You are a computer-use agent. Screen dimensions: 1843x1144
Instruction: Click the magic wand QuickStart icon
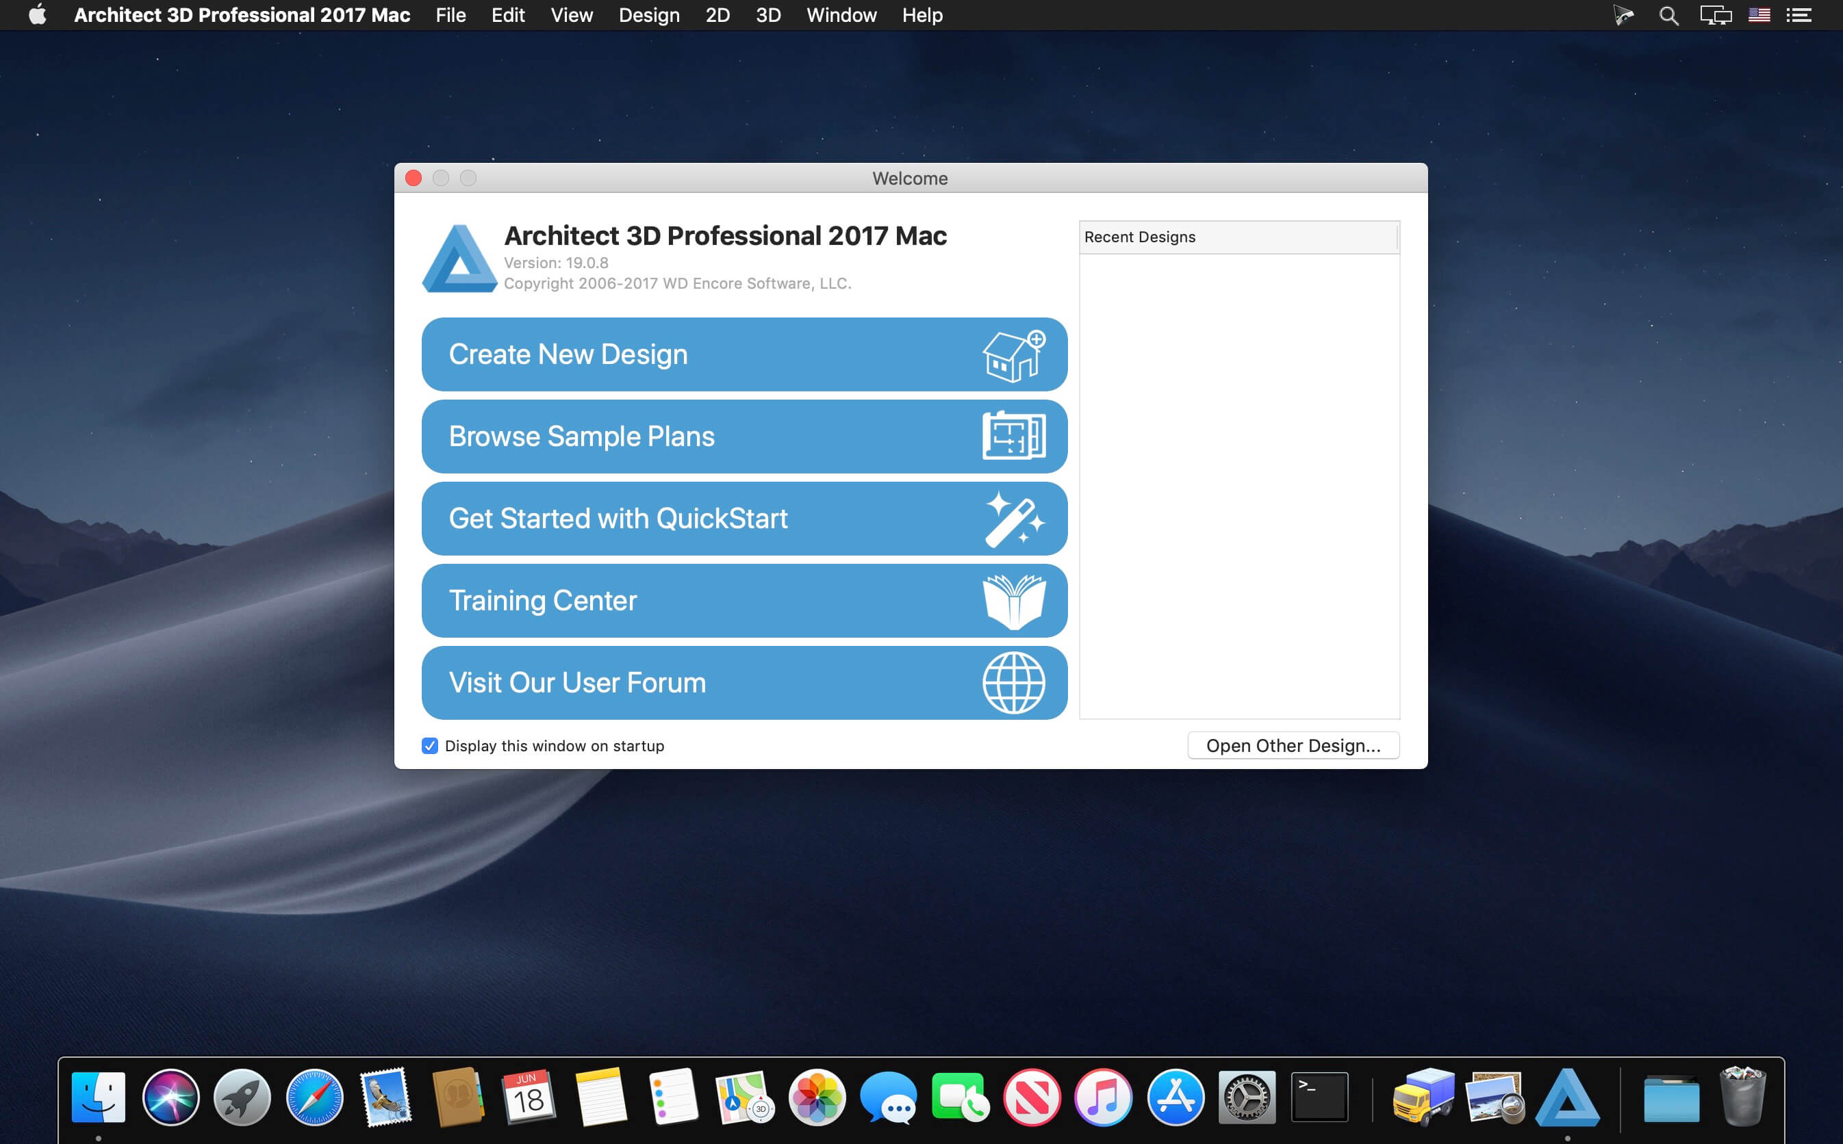[x=1014, y=519]
